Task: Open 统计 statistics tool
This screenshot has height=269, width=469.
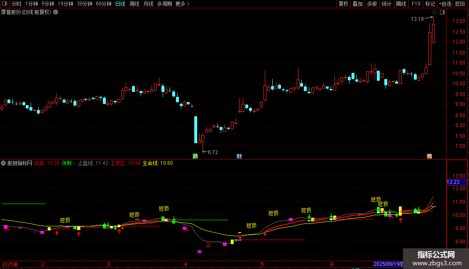Action: 386,4
